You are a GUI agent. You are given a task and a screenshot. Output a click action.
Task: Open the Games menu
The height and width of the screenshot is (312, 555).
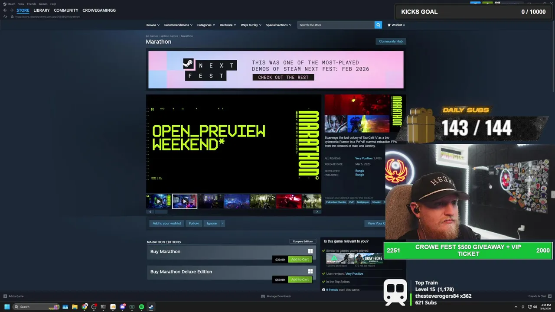tap(43, 4)
